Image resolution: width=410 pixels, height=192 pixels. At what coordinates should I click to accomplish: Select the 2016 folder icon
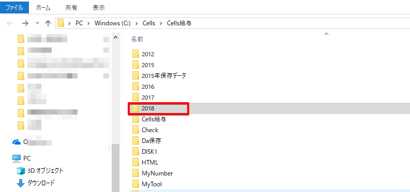click(135, 86)
